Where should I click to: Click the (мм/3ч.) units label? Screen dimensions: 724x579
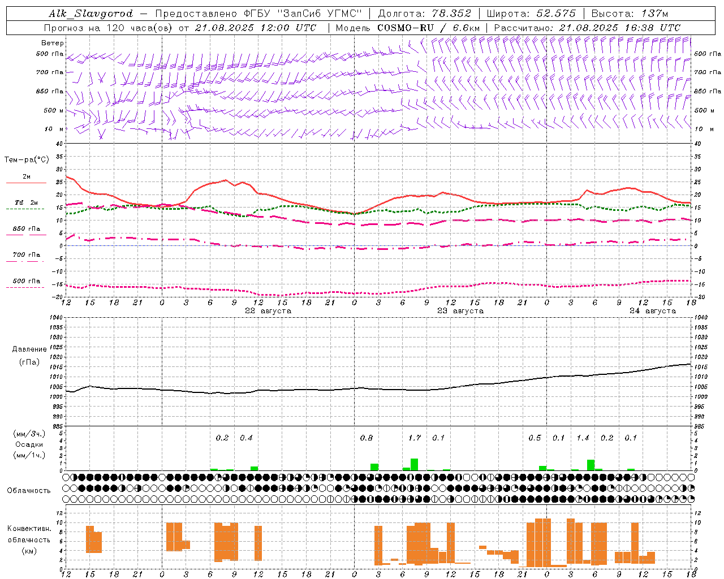[x=29, y=434]
